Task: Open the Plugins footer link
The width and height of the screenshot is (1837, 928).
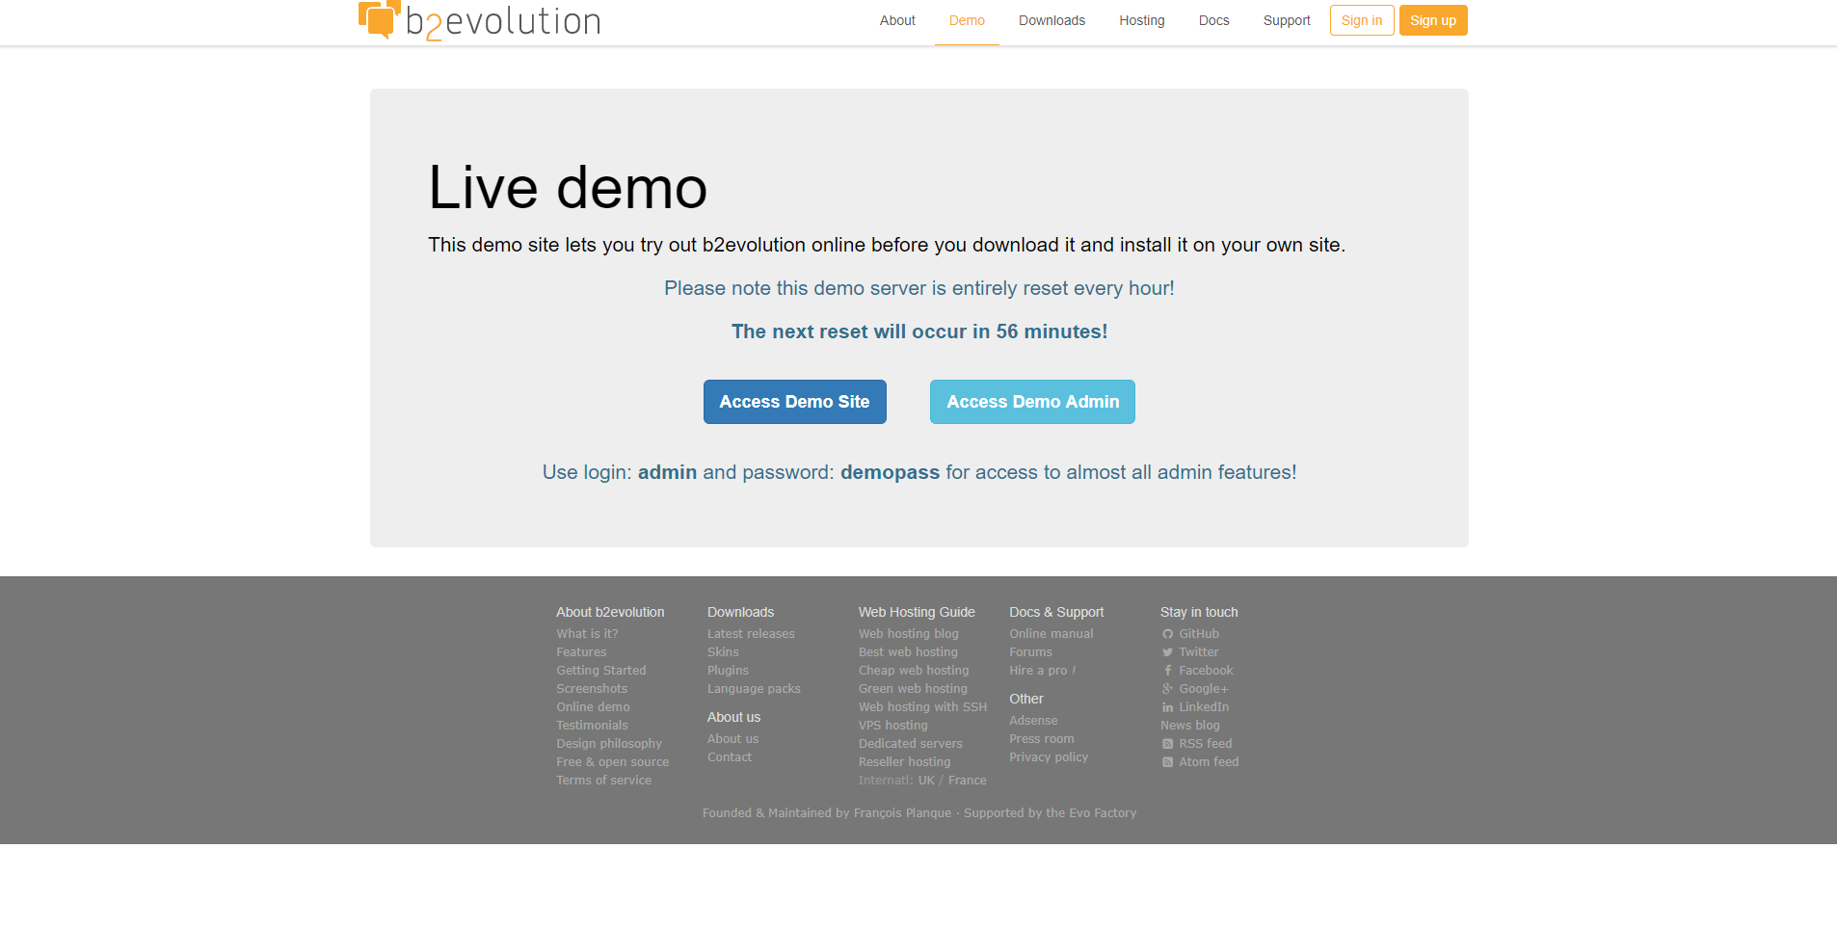Action: (x=728, y=671)
